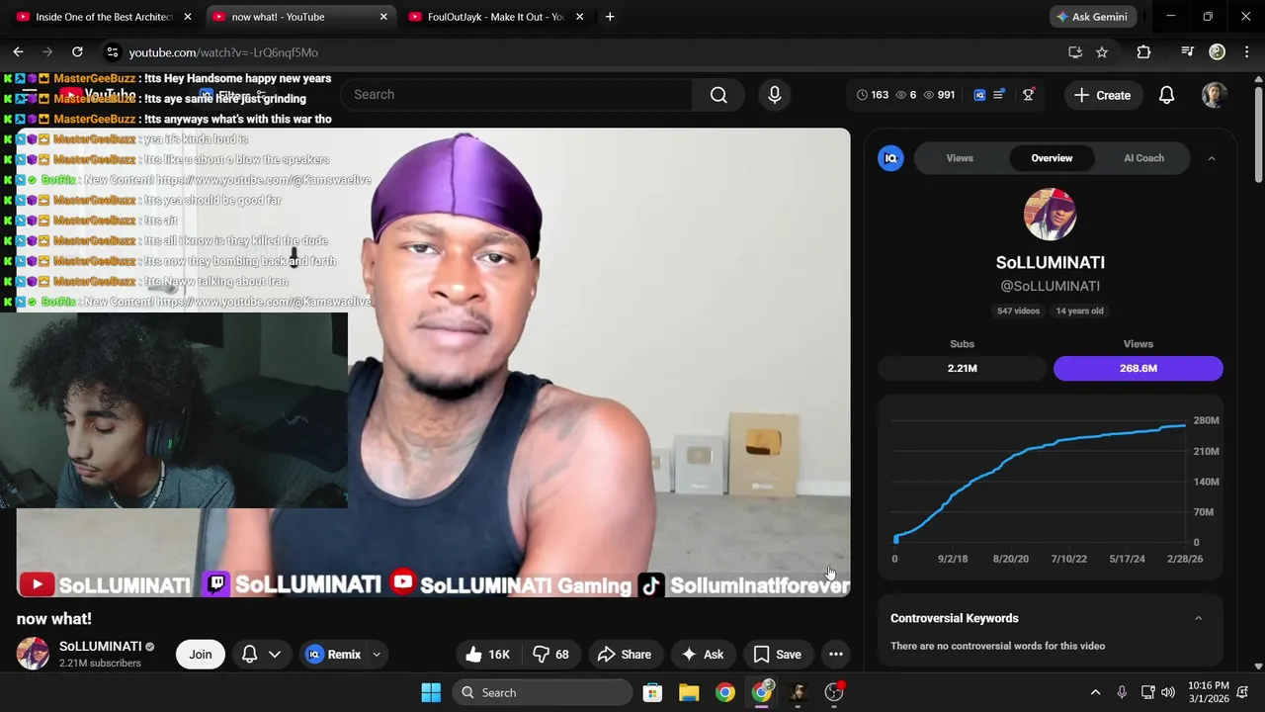Image resolution: width=1265 pixels, height=712 pixels.
Task: Open Chrome profile yin-yang avatar
Action: click(1218, 52)
